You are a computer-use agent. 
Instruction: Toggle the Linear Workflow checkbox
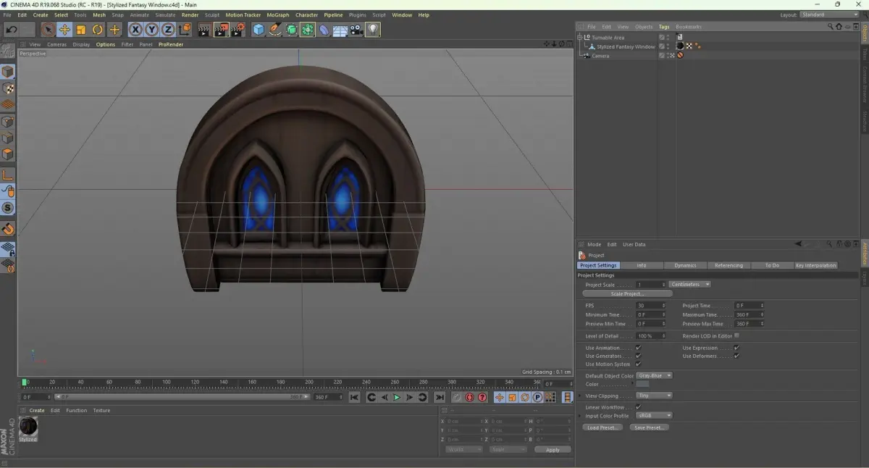tap(638, 407)
